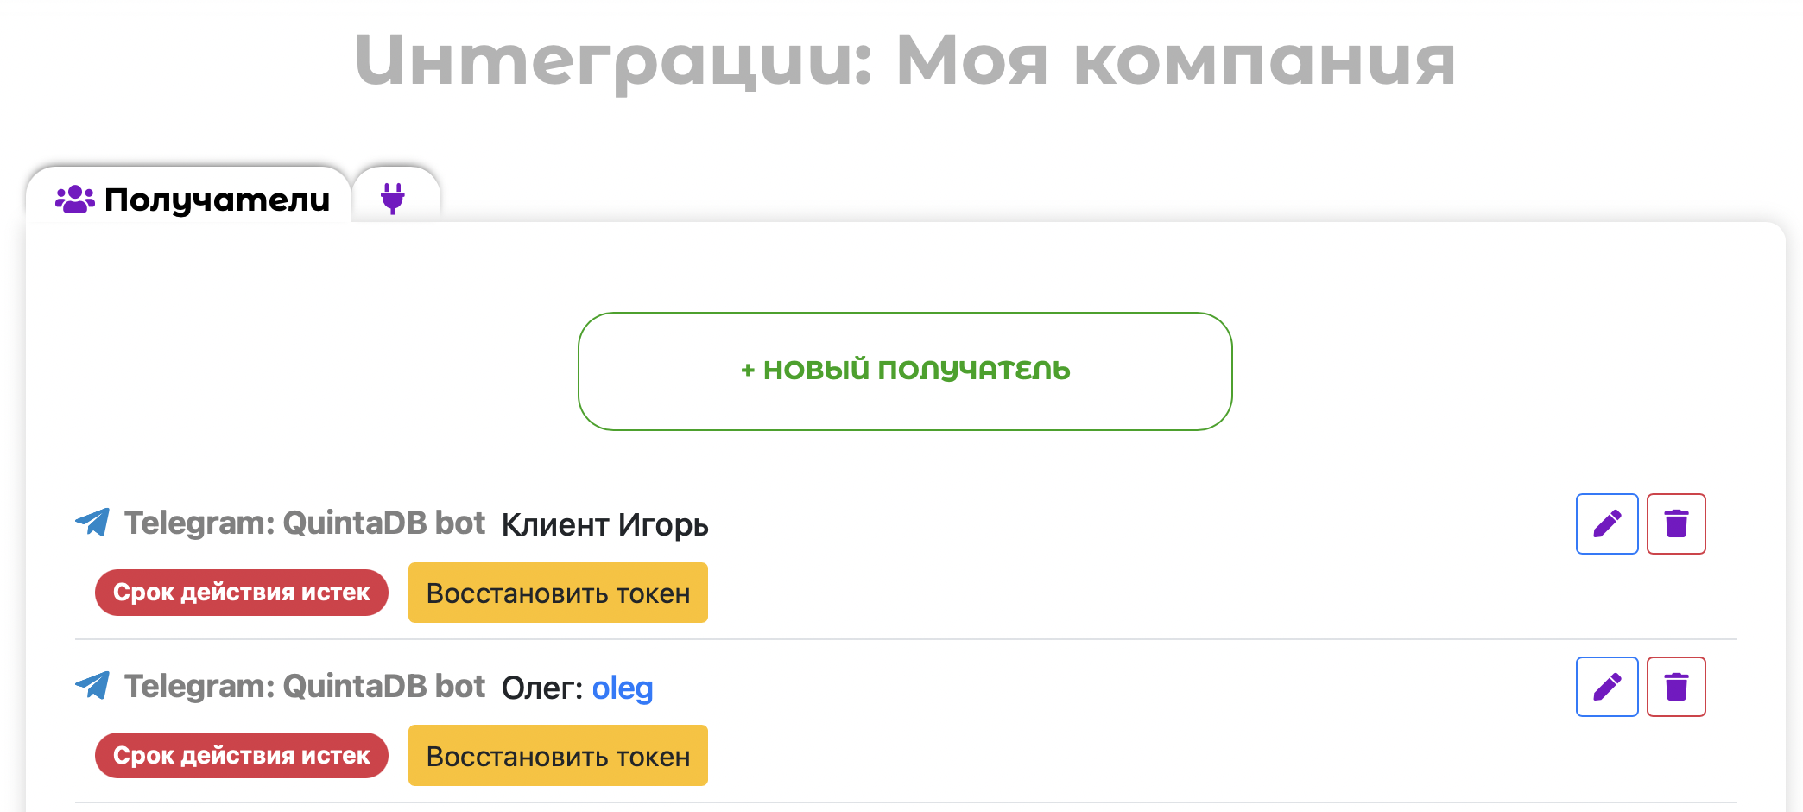1803x812 pixels.
Task: Click the Клиент Игорь recipient name
Action: click(604, 525)
